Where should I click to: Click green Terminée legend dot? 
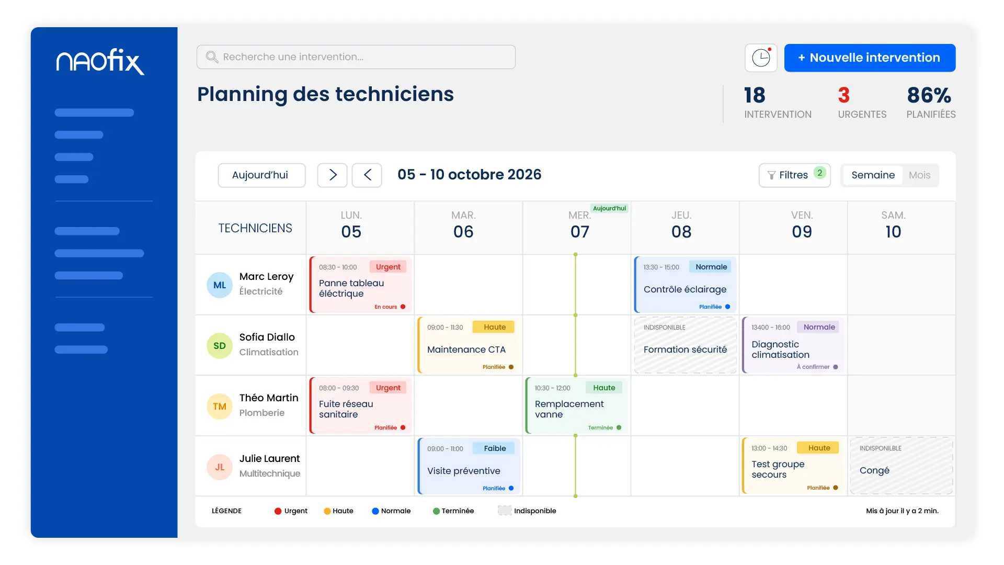(x=436, y=511)
